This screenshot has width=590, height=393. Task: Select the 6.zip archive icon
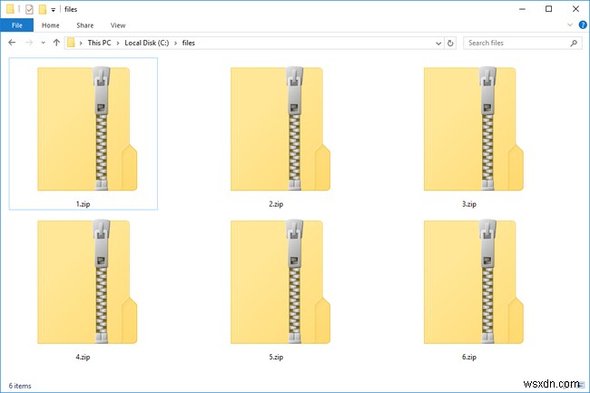[473, 281]
